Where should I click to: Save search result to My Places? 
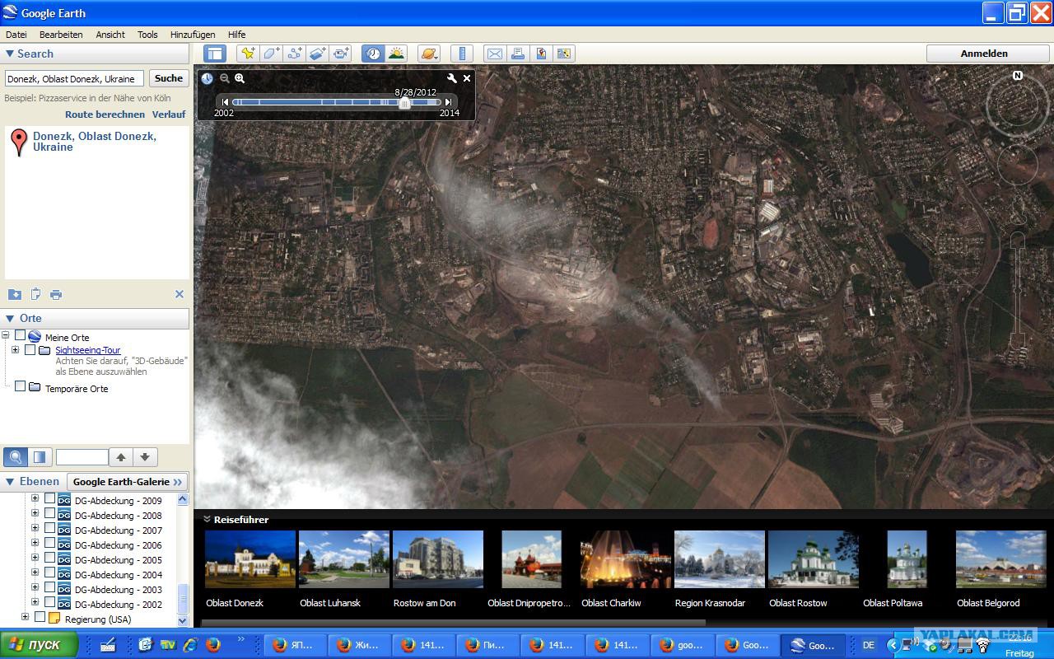coord(14,294)
